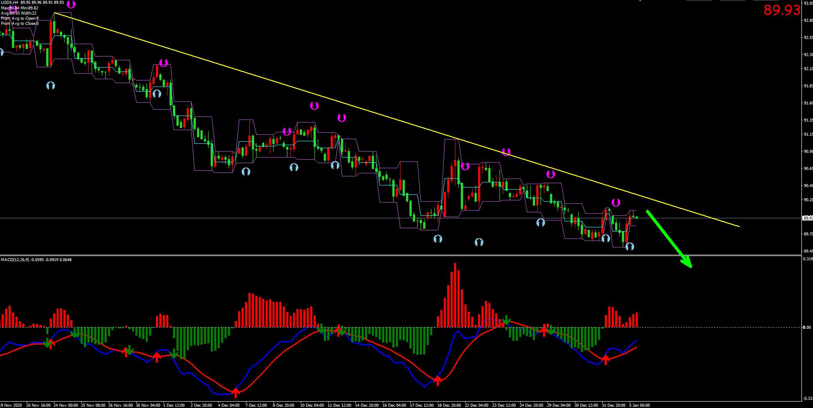Click blue buy arrow below 17 Dec low
The height and width of the screenshot is (408, 813).
[437, 239]
